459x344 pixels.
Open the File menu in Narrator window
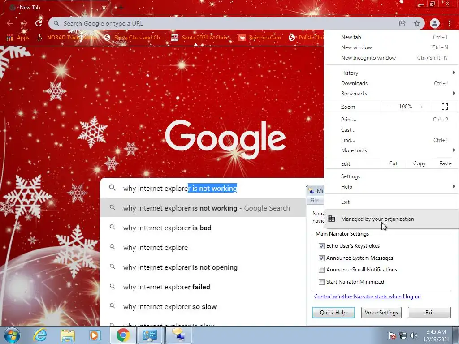pyautogui.click(x=314, y=200)
